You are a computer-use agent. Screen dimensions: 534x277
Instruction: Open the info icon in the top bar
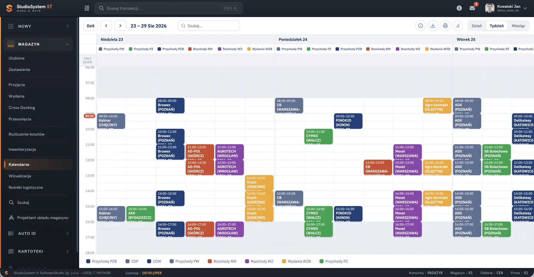(x=459, y=8)
